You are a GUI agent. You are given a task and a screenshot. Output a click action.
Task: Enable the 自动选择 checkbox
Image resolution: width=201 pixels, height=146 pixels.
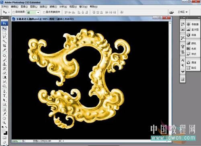(14, 12)
